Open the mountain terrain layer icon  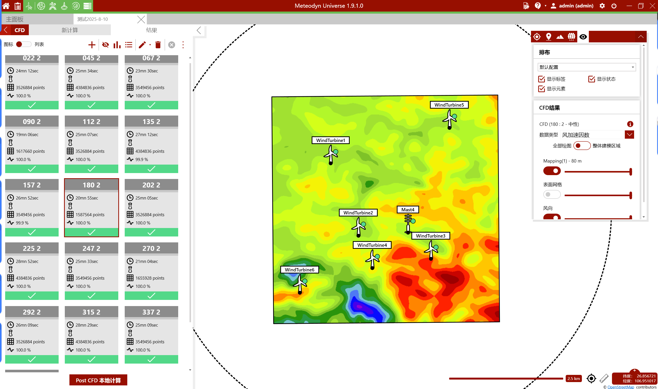click(560, 37)
